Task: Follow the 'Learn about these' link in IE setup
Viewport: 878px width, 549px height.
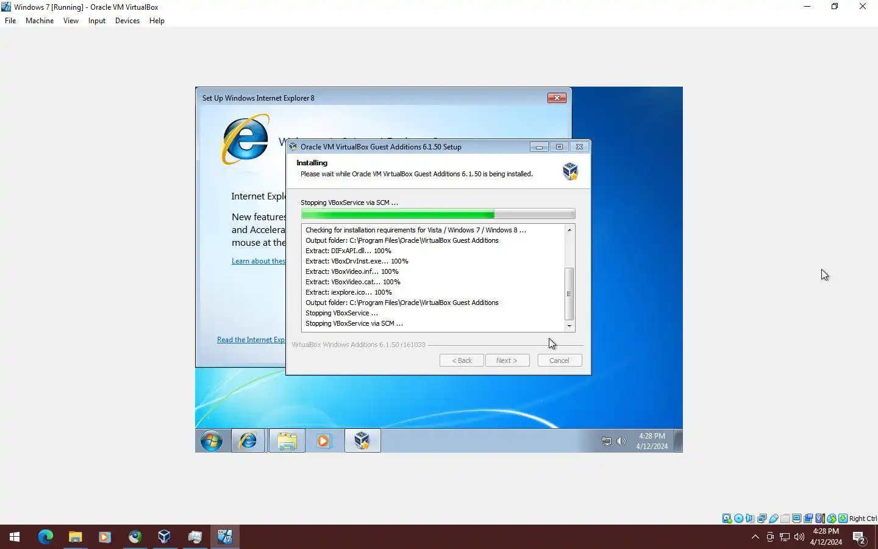Action: [x=259, y=261]
